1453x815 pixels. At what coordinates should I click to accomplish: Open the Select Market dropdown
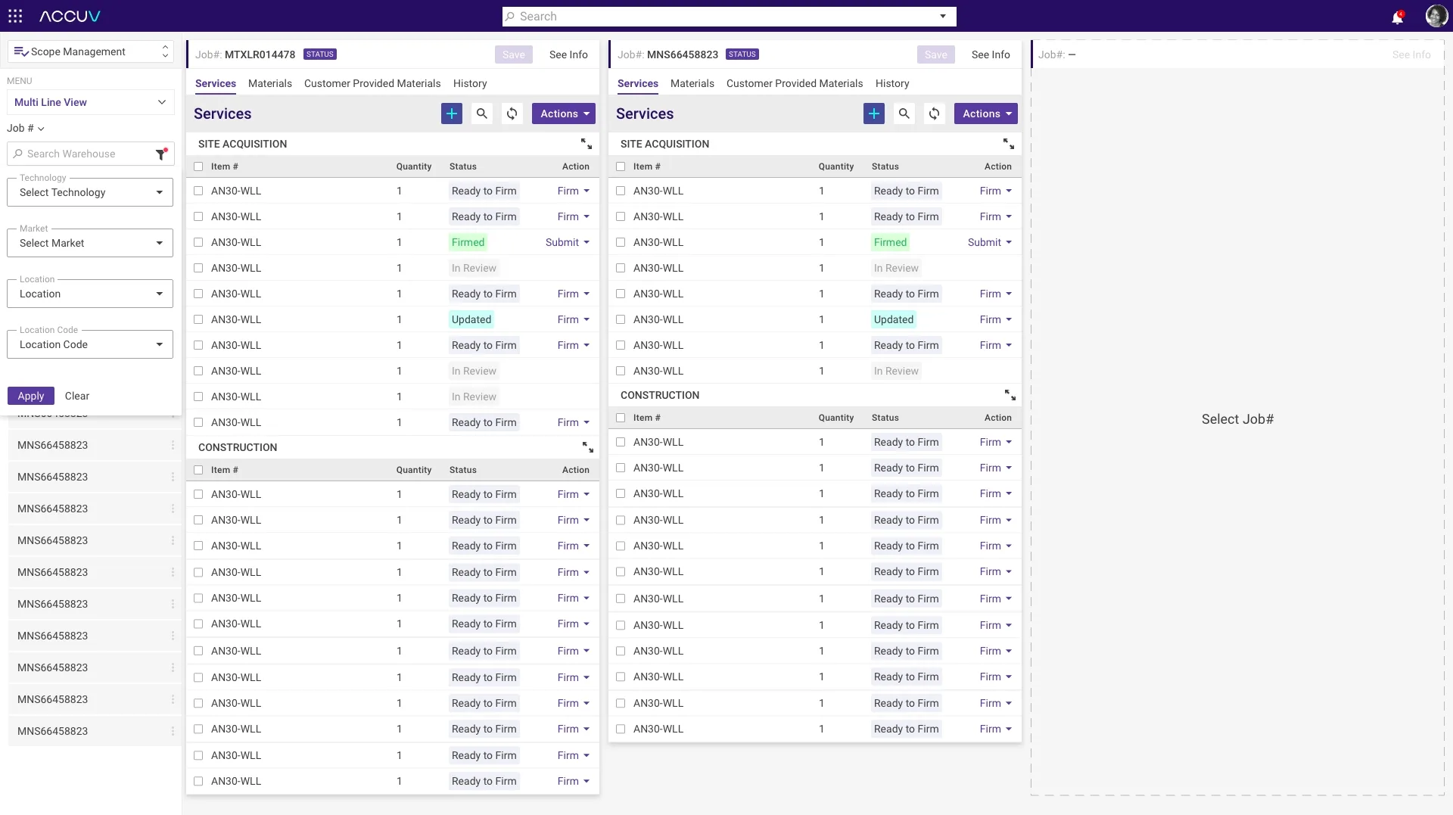(90, 243)
